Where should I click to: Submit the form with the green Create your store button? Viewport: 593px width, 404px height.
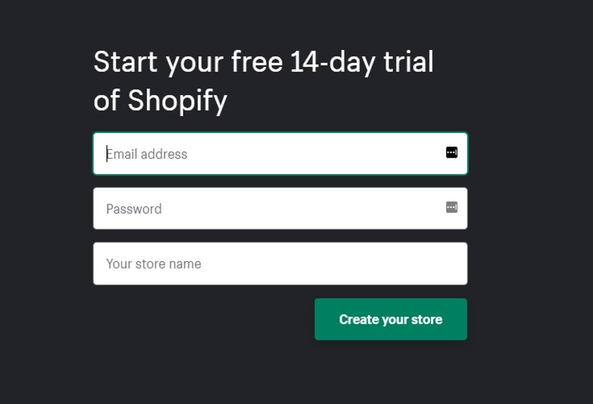[391, 319]
